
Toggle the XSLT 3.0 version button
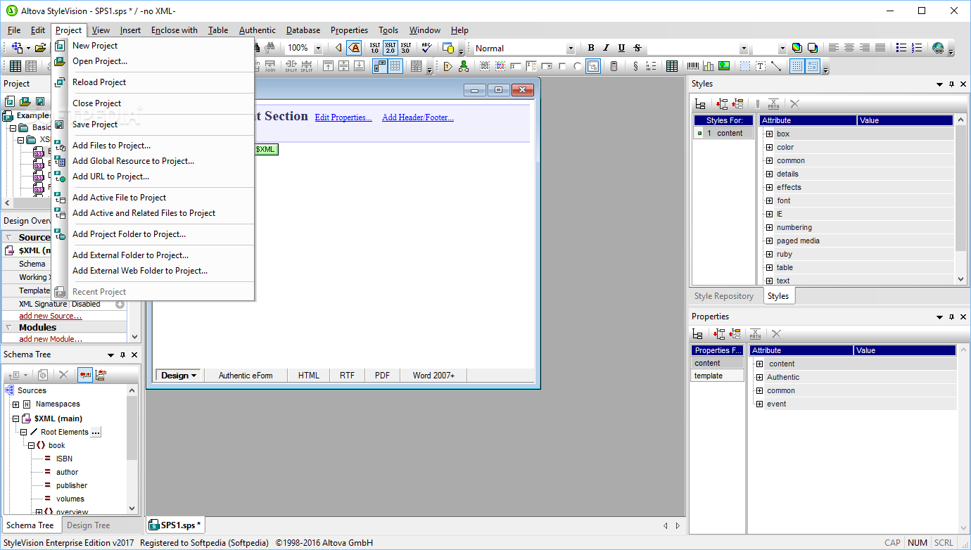(405, 48)
